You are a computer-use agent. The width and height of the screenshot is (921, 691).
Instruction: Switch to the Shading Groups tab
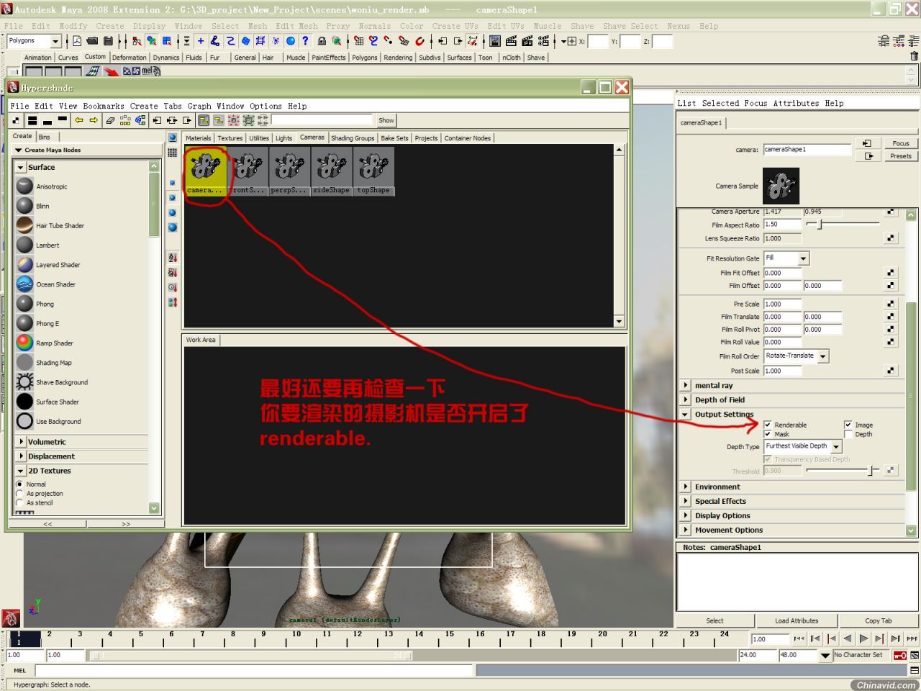(x=353, y=138)
